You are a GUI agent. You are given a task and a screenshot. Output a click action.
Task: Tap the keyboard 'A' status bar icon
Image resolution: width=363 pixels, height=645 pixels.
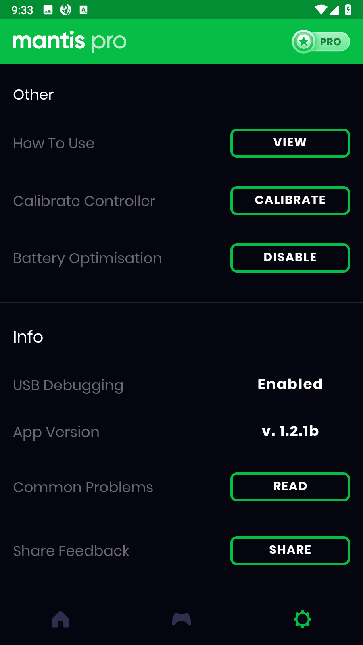point(83,10)
